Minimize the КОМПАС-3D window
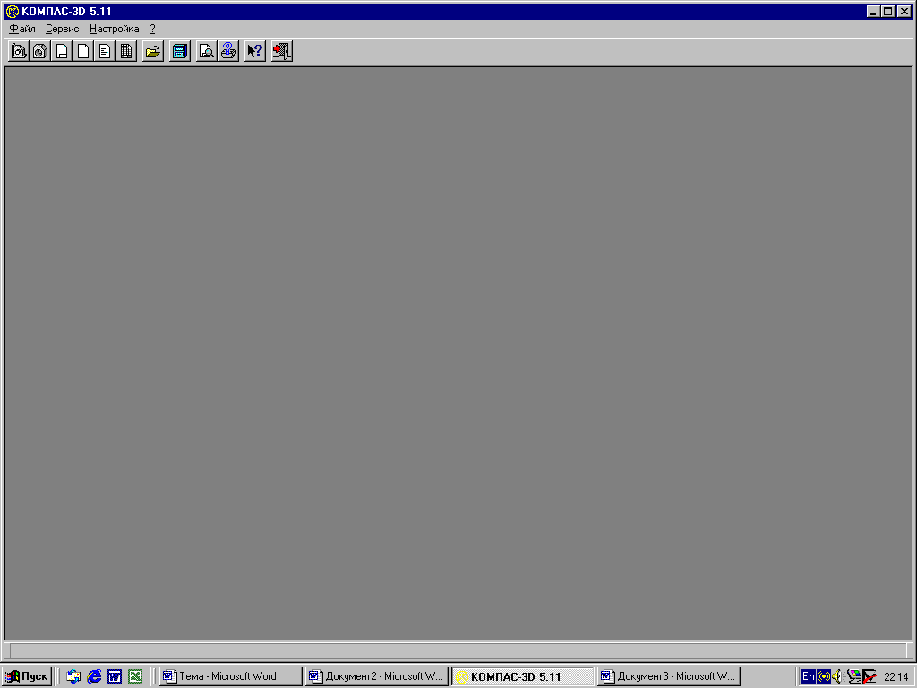Image resolution: width=917 pixels, height=688 pixels. [x=873, y=11]
